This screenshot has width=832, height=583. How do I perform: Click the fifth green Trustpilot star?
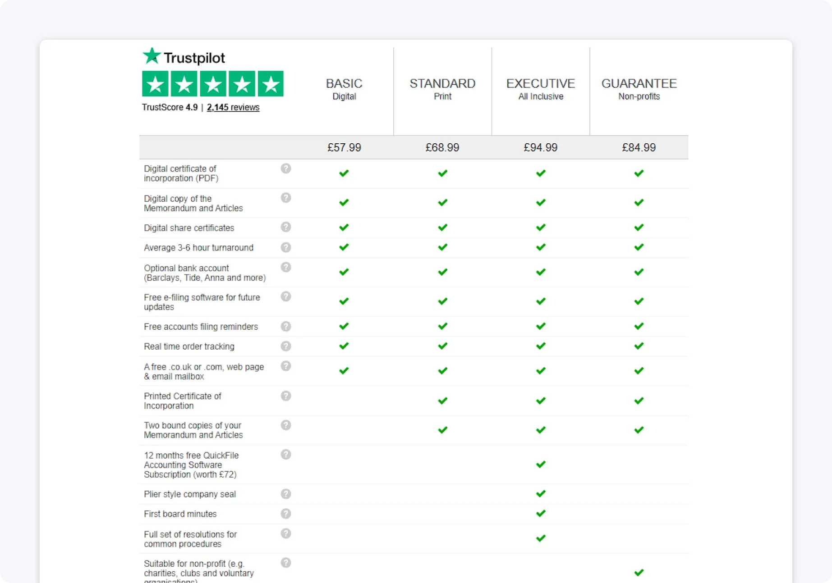pyautogui.click(x=271, y=84)
